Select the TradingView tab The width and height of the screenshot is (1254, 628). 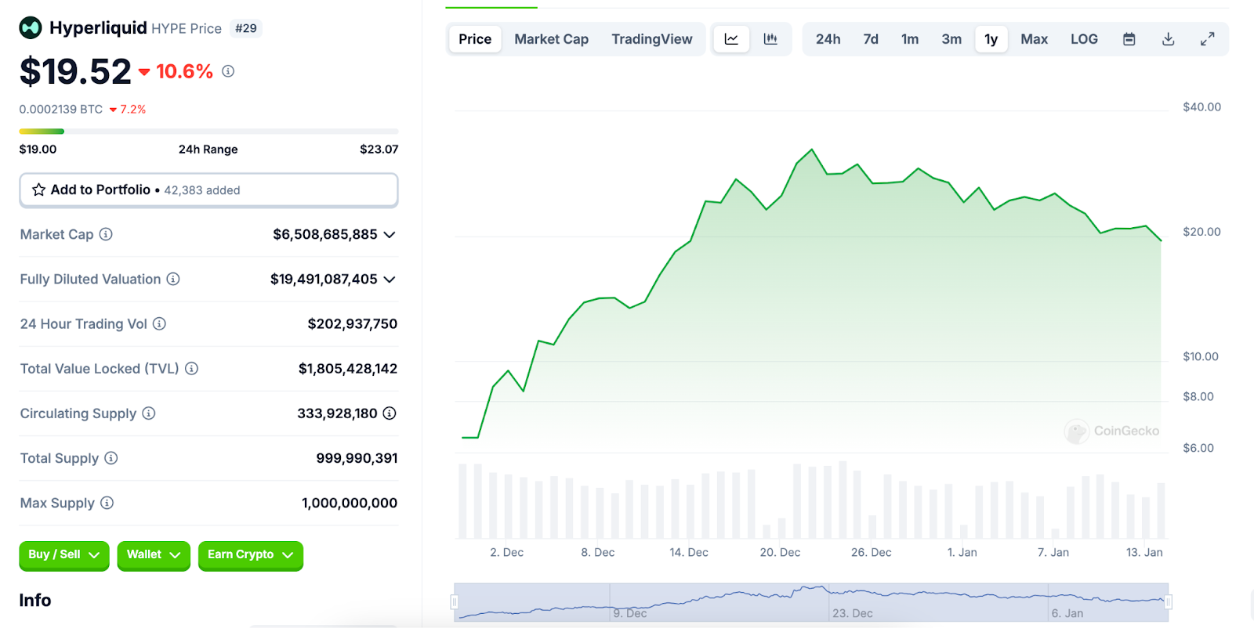[x=652, y=39]
